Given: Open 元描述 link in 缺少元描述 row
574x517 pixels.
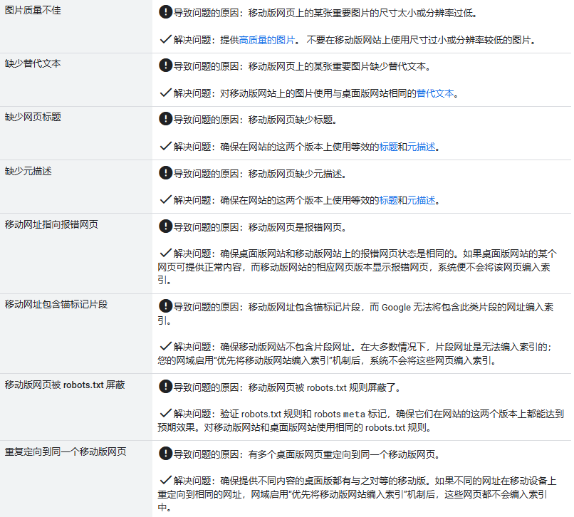Looking at the screenshot, I should 421,200.
